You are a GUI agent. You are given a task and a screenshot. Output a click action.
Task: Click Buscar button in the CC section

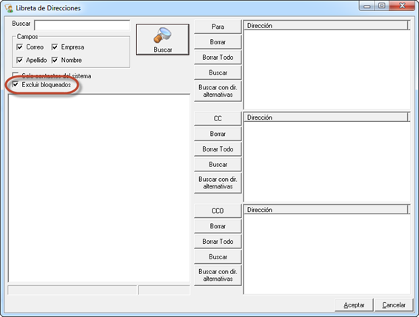tap(218, 164)
